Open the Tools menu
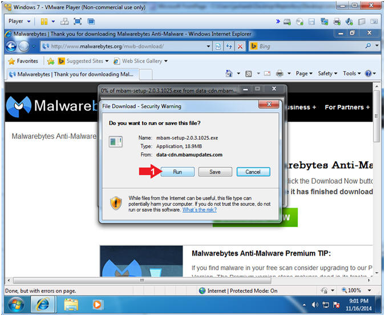Screen dimensions: 385x316 coord(351,74)
